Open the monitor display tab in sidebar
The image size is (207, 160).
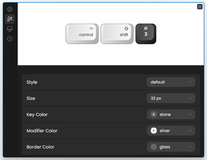10,29
